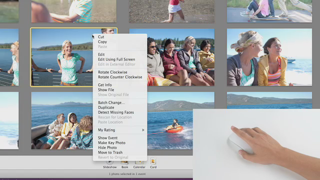This screenshot has height=180, width=320.
Task: Select photo of person running on dirt
Action: point(171,11)
